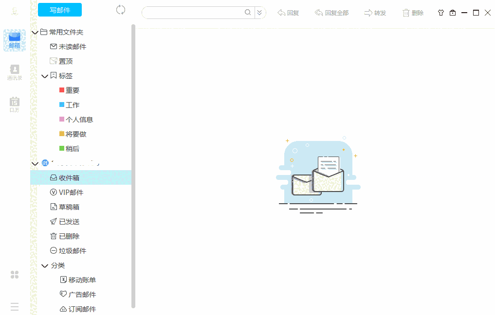Click the Forward (转发) action
495x315 pixels.
tap(375, 13)
